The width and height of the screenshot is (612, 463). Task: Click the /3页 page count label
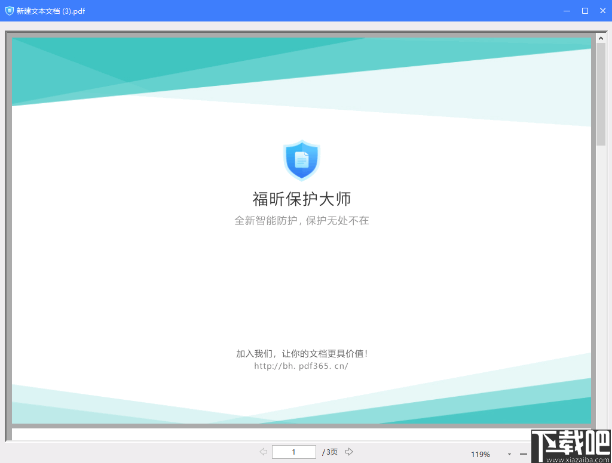330,452
